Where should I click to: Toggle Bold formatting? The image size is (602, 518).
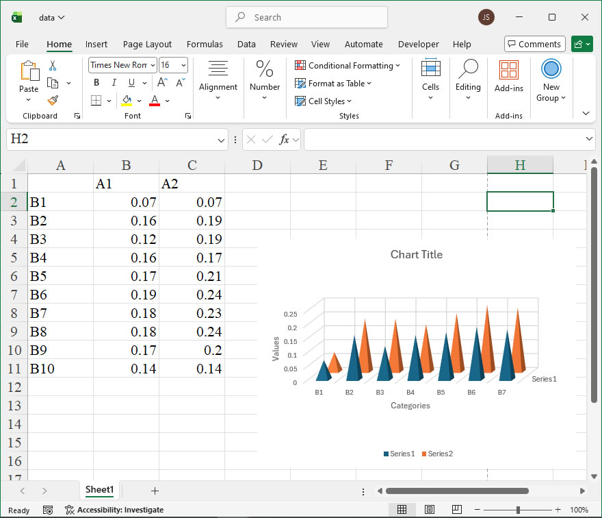point(96,83)
